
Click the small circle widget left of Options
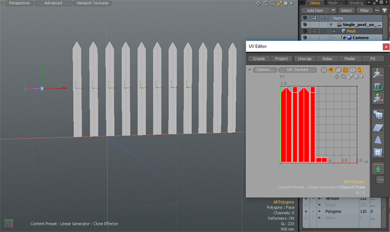[249, 70]
